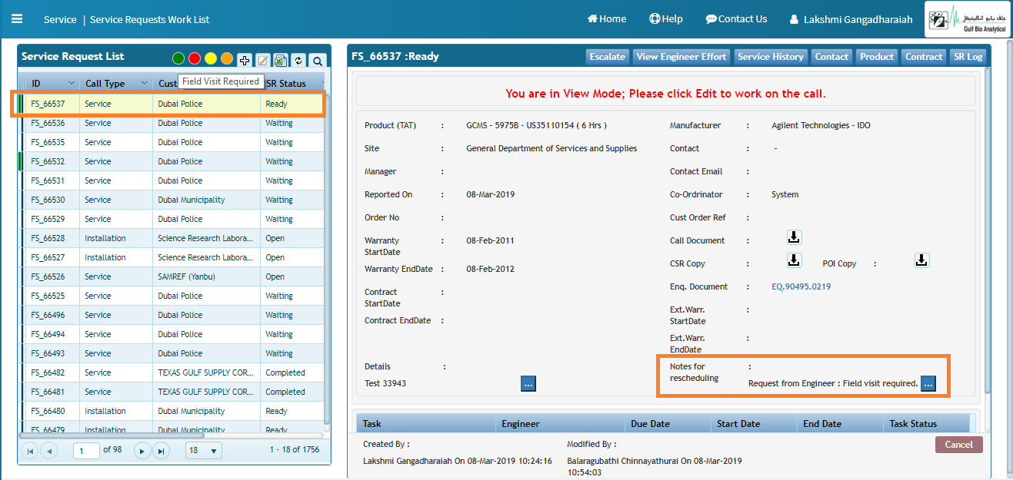This screenshot has width=1013, height=480.
Task: Select row FS_66482 TEXAS GULF SUPPLY
Action: (x=171, y=372)
